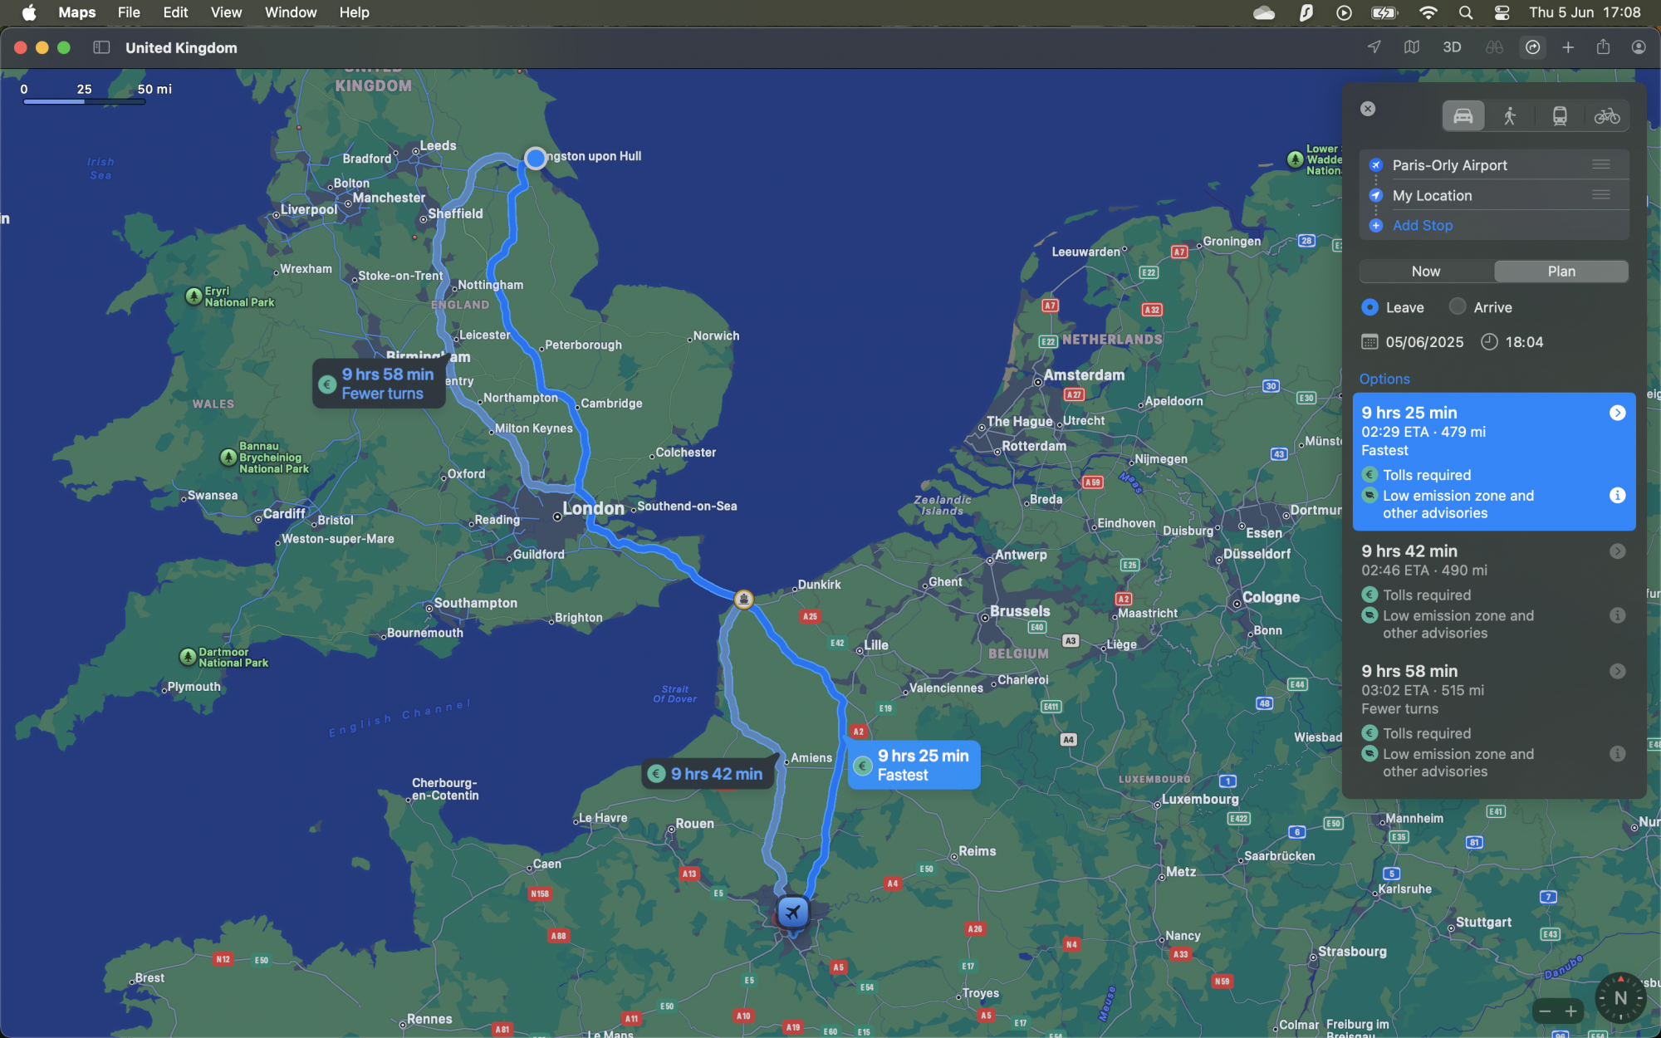Click the zoom in plus button

click(1570, 1011)
